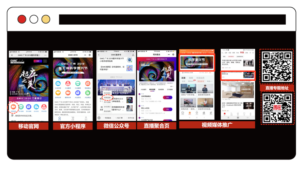
Task: Tap the green 图片直播 icon on mobile site
Action: pos(21,107)
